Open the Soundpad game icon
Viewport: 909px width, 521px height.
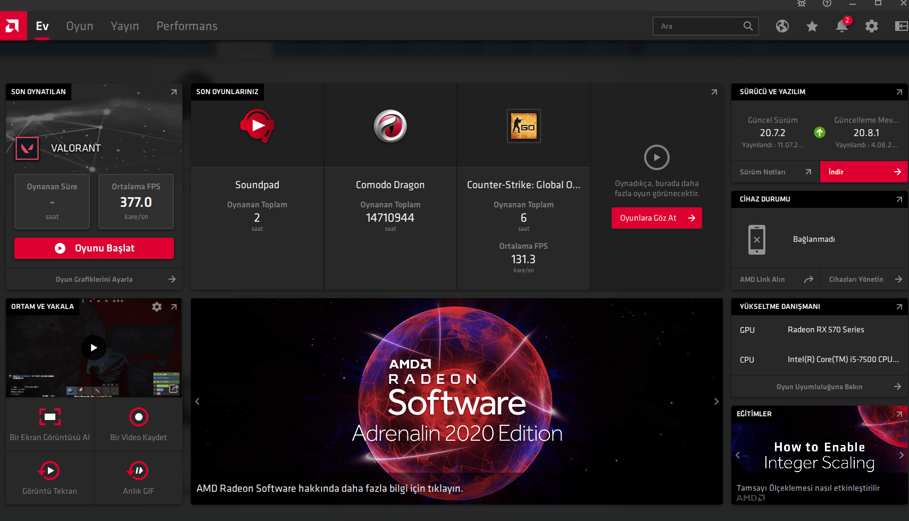257,126
